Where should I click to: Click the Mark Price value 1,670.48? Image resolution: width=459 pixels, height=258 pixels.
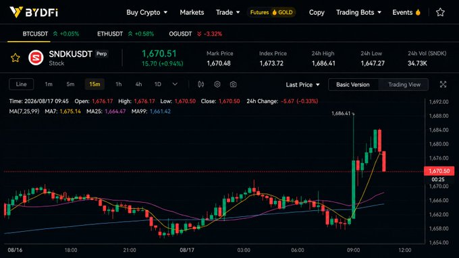(x=219, y=63)
